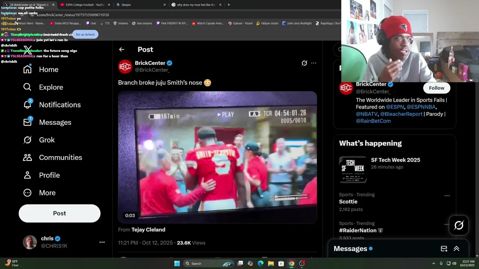The height and width of the screenshot is (269, 479).
Task: Open File Explorer from the taskbar
Action: 271,263
